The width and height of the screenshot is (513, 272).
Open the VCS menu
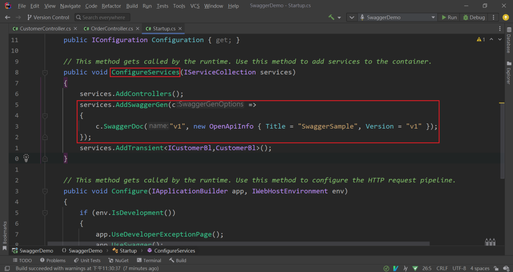coord(195,6)
